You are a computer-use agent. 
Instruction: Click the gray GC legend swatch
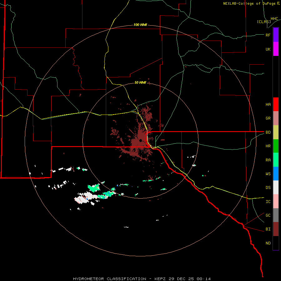pos(276,215)
